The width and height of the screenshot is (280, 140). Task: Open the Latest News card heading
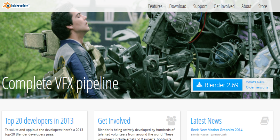tap(206, 121)
